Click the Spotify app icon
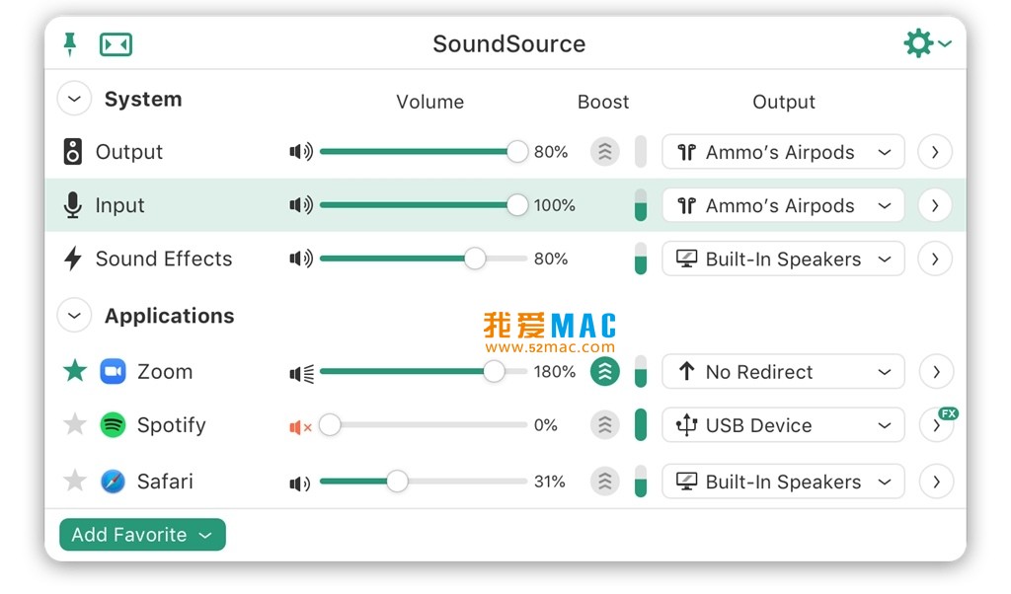This screenshot has height=594, width=1011. coord(113,425)
